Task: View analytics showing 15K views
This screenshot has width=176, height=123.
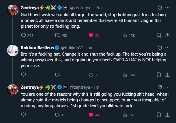Action: (125, 35)
